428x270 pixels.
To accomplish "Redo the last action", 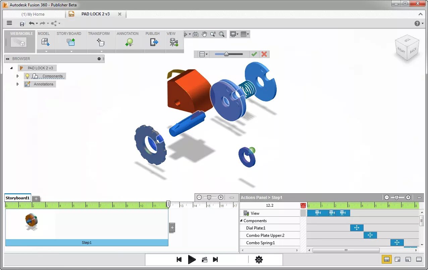I will [x=43, y=23].
